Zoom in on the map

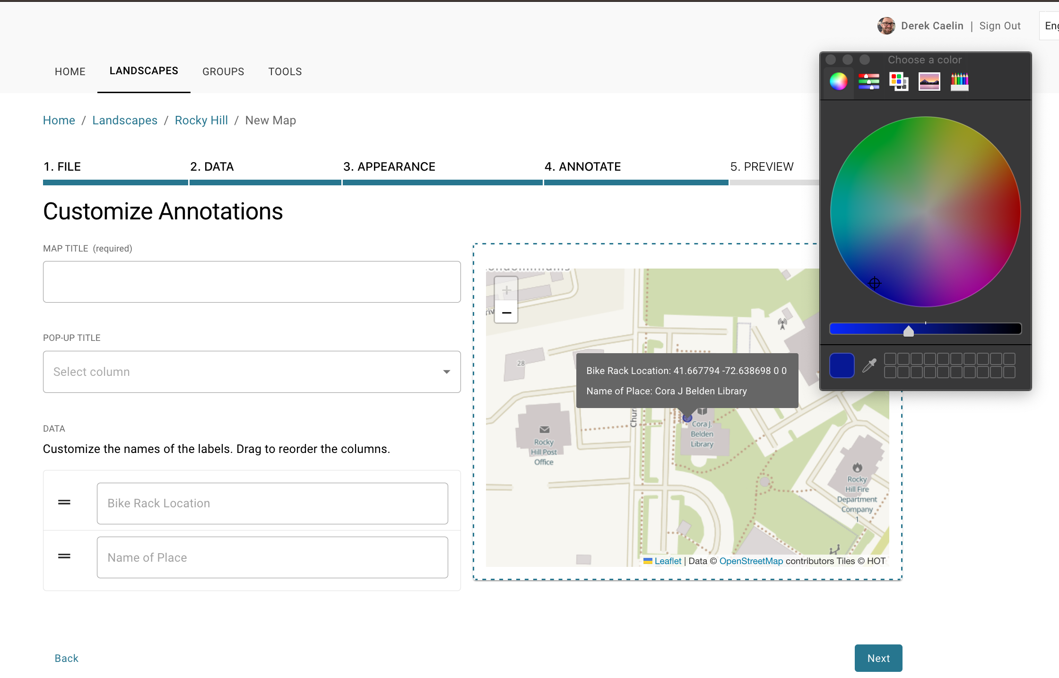tap(506, 290)
